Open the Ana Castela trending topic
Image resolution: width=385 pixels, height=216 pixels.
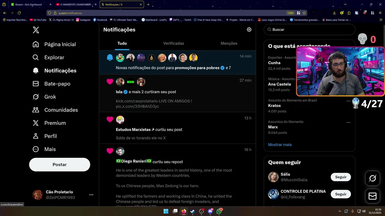click(279, 84)
